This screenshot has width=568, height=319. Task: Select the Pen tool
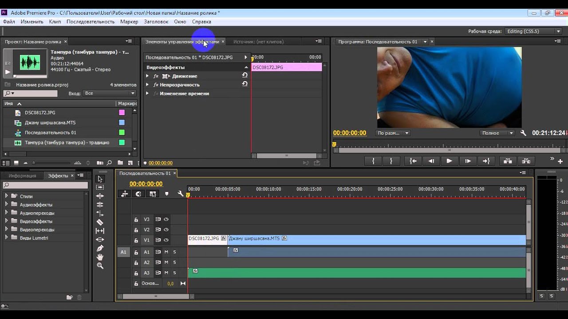(100, 248)
